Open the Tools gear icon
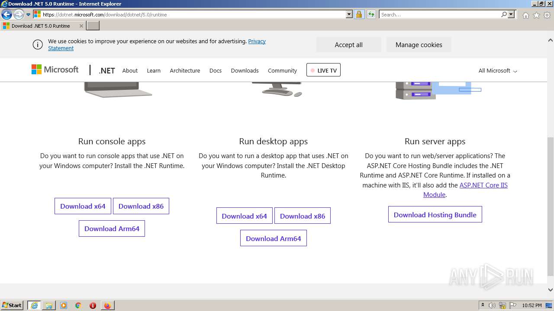Image resolution: width=554 pixels, height=311 pixels. 547,15
